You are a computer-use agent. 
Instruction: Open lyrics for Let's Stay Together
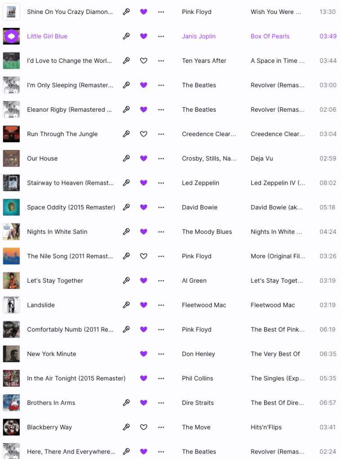click(x=126, y=280)
